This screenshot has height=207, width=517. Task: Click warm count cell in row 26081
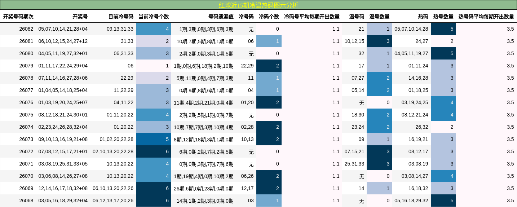[x=379, y=41]
